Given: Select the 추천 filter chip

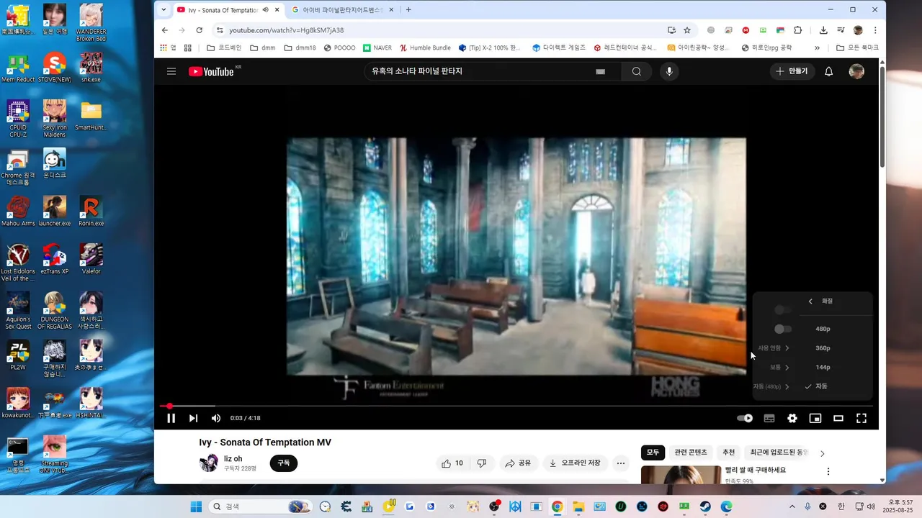Looking at the screenshot, I should 729,453.
